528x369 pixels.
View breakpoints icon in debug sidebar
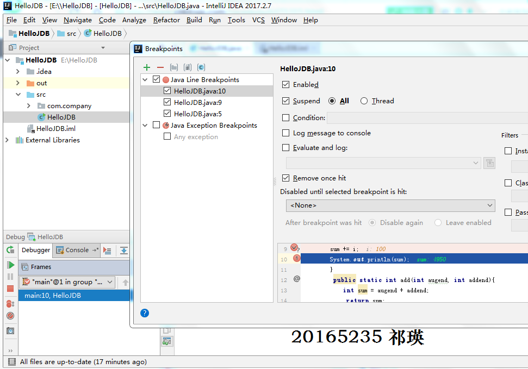coord(10,304)
